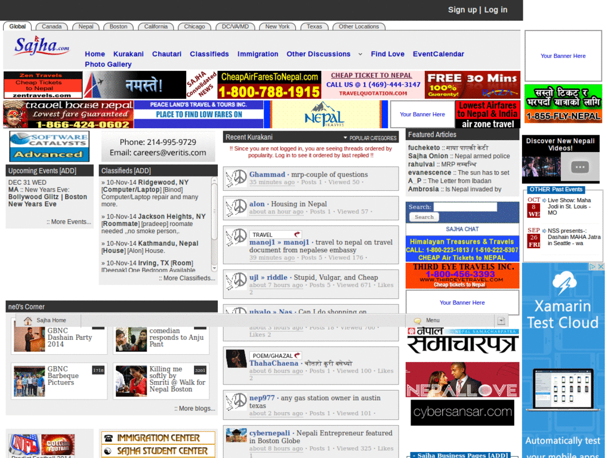Click the scroll down arrow in Classifieds

214,268
